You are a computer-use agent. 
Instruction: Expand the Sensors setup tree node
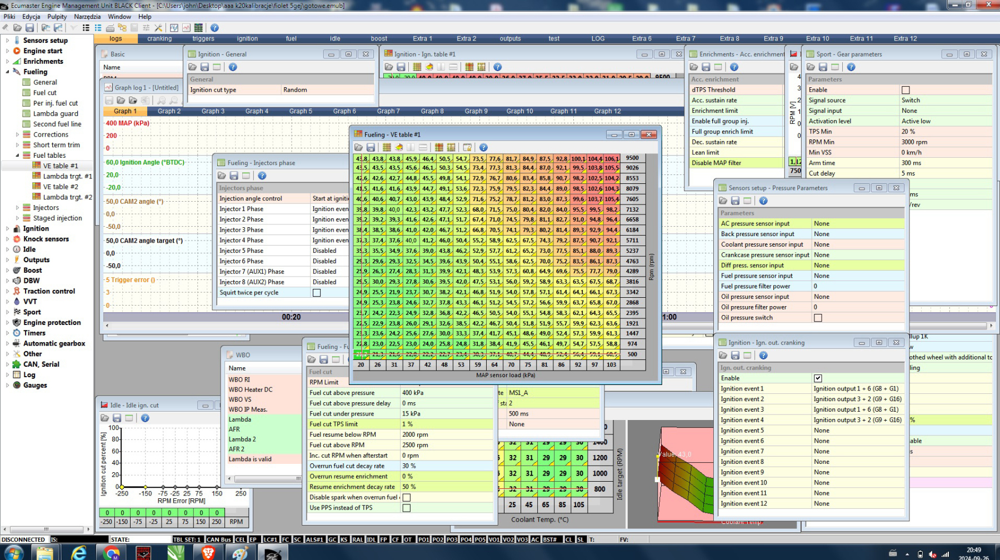[7, 41]
